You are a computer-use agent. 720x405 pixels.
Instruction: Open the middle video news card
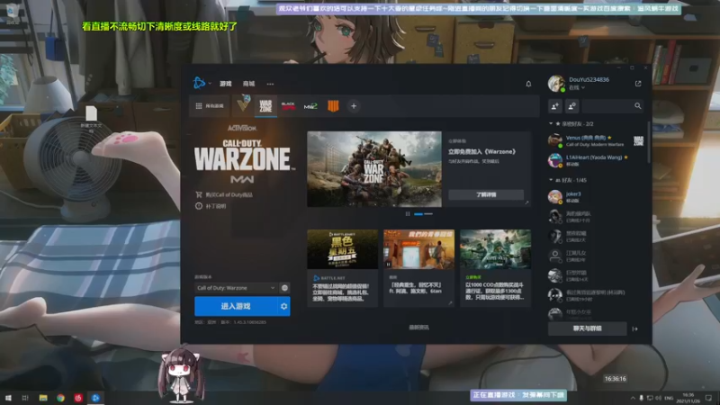(x=418, y=267)
